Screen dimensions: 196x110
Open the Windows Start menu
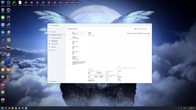tap(2, 108)
